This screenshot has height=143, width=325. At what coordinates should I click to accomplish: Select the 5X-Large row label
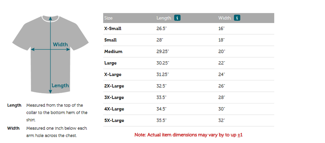114,120
